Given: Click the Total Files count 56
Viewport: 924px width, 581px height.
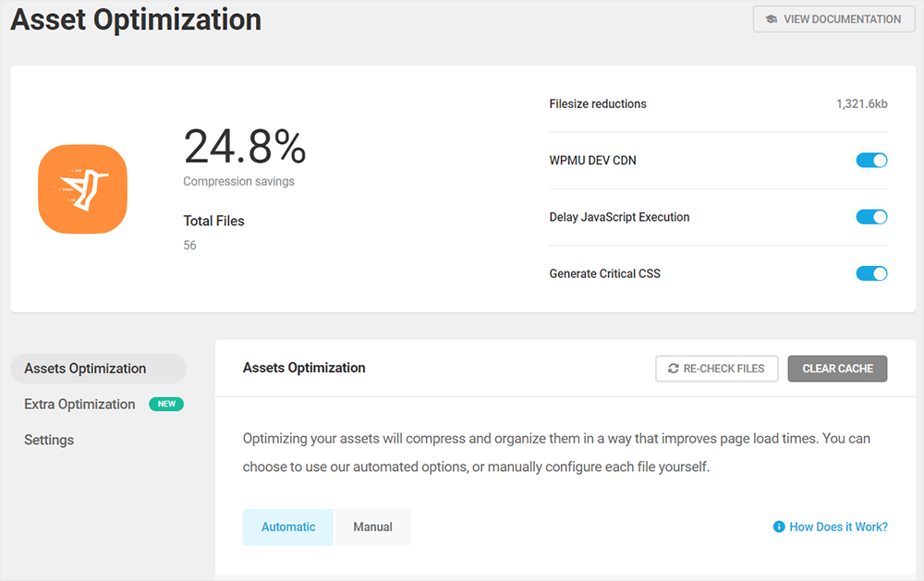Looking at the screenshot, I should (189, 245).
